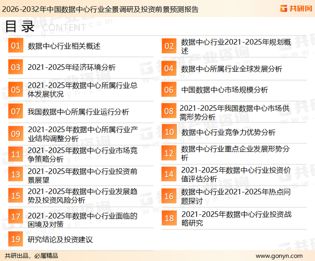Select the orange 11 chapter number box
This screenshot has height=261, width=315.
tap(16, 154)
